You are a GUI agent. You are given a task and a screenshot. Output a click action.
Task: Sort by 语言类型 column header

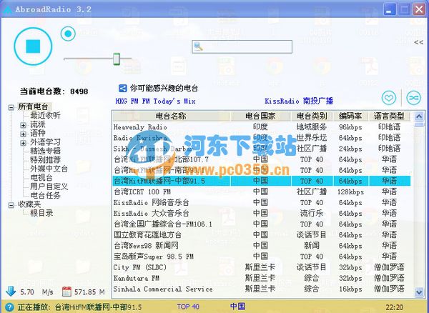point(389,116)
